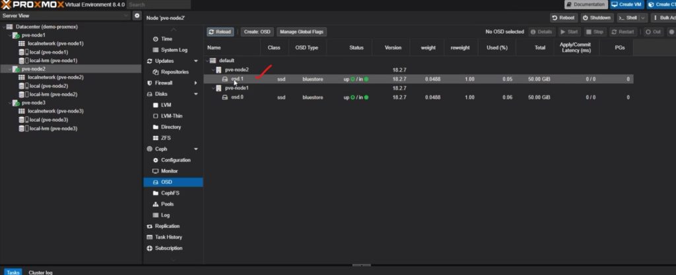Click the local (pve-node1) storage icon
The height and width of the screenshot is (275, 676).
(22, 52)
